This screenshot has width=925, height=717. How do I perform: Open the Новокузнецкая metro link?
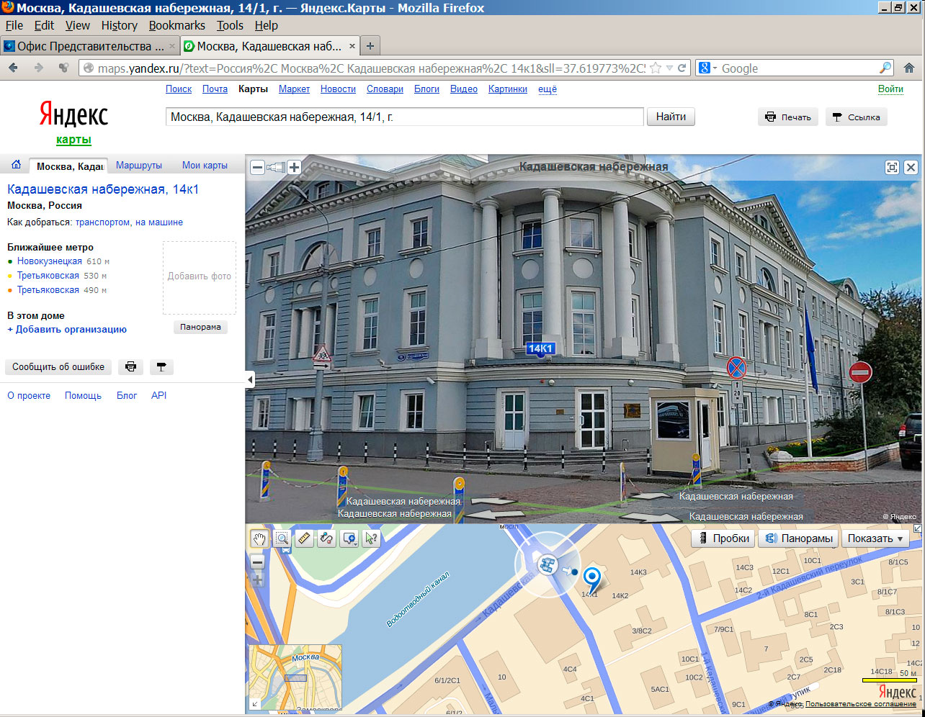[50, 261]
